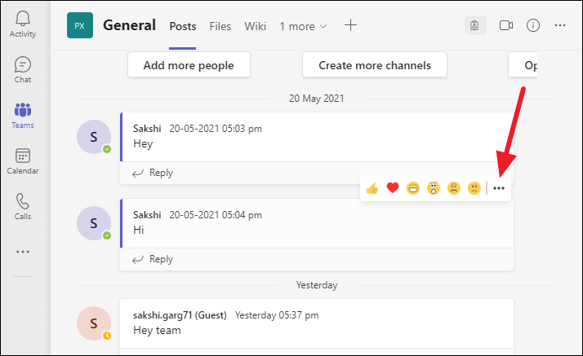
Task: Click Sakshi's avatar beside 'Hey' message
Action: pos(94,137)
